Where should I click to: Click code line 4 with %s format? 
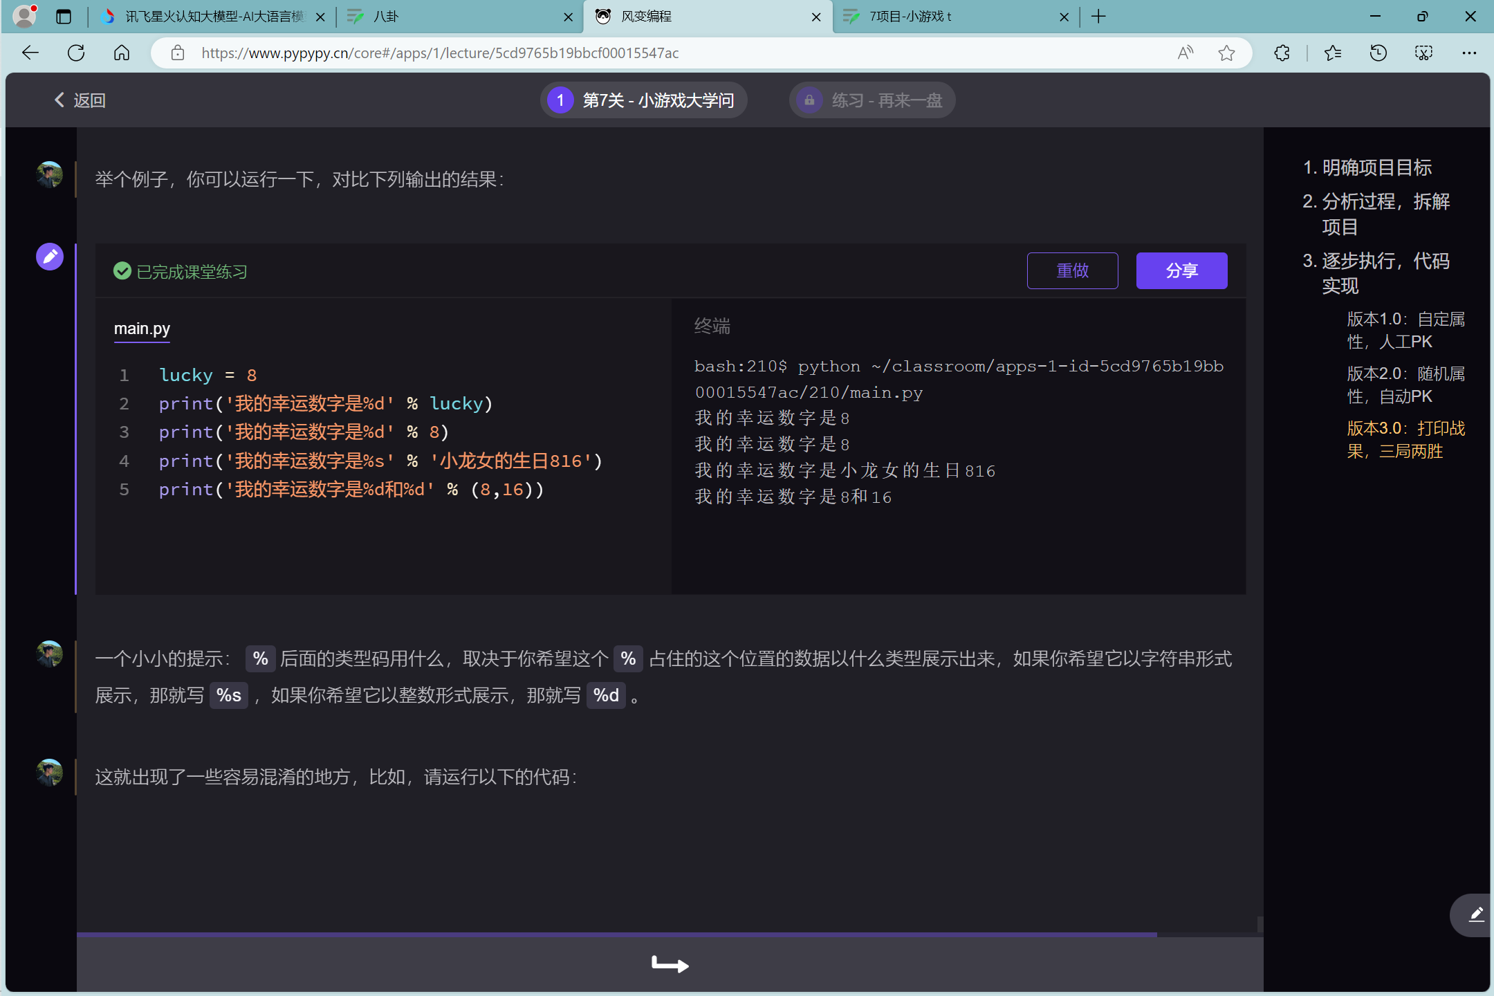click(380, 461)
